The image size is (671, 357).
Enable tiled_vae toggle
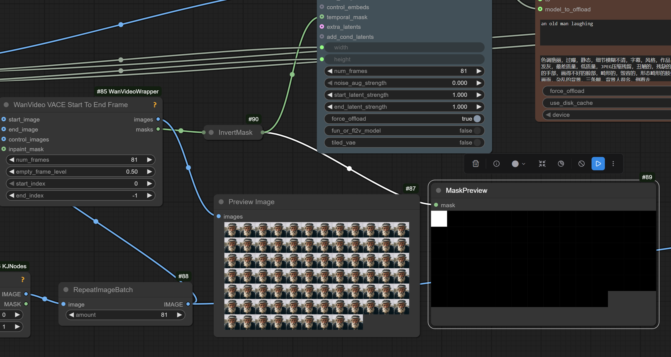coord(477,143)
